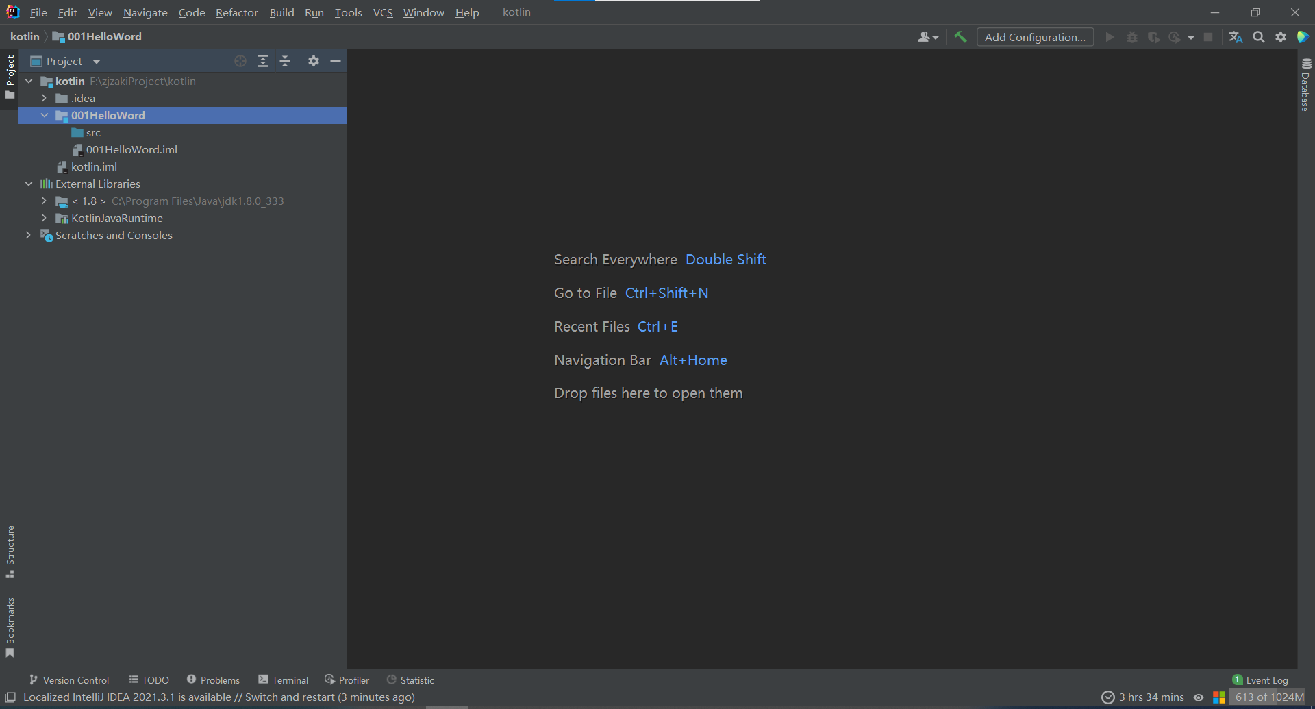Expand the < 1.8 > JDK library node

(44, 201)
